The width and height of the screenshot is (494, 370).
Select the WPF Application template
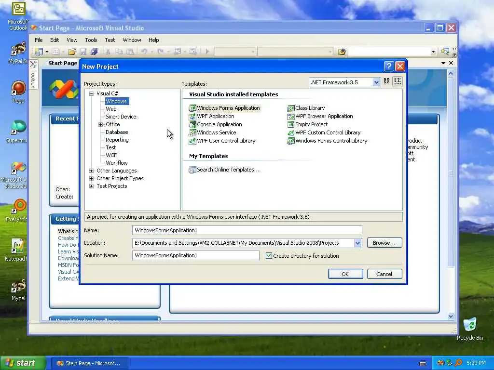pos(212,116)
